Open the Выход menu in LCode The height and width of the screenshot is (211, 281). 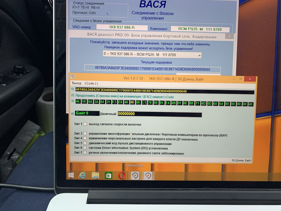pos(76,83)
